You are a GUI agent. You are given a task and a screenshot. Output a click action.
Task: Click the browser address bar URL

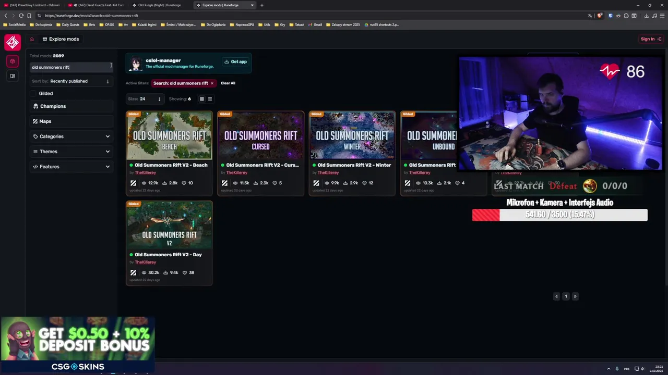click(x=91, y=16)
